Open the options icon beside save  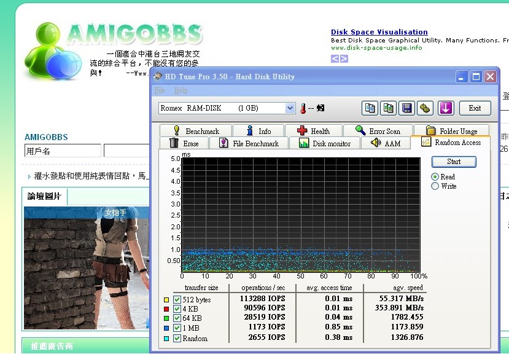(x=425, y=108)
